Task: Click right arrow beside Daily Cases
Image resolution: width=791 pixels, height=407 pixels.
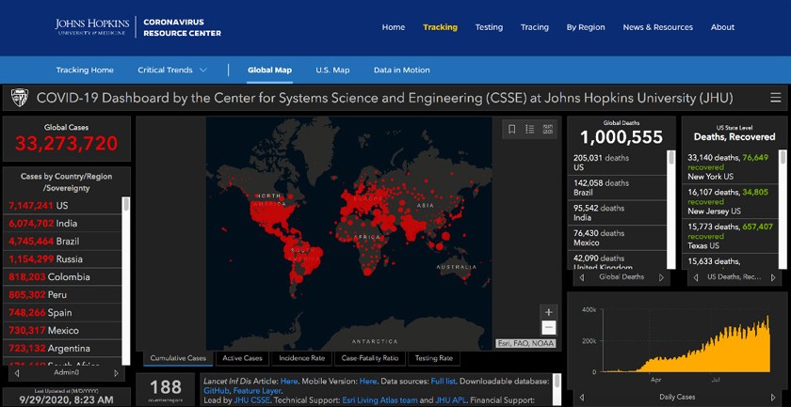Action: (x=773, y=397)
